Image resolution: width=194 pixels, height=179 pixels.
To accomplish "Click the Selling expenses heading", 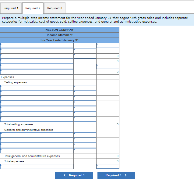I will [16, 82].
